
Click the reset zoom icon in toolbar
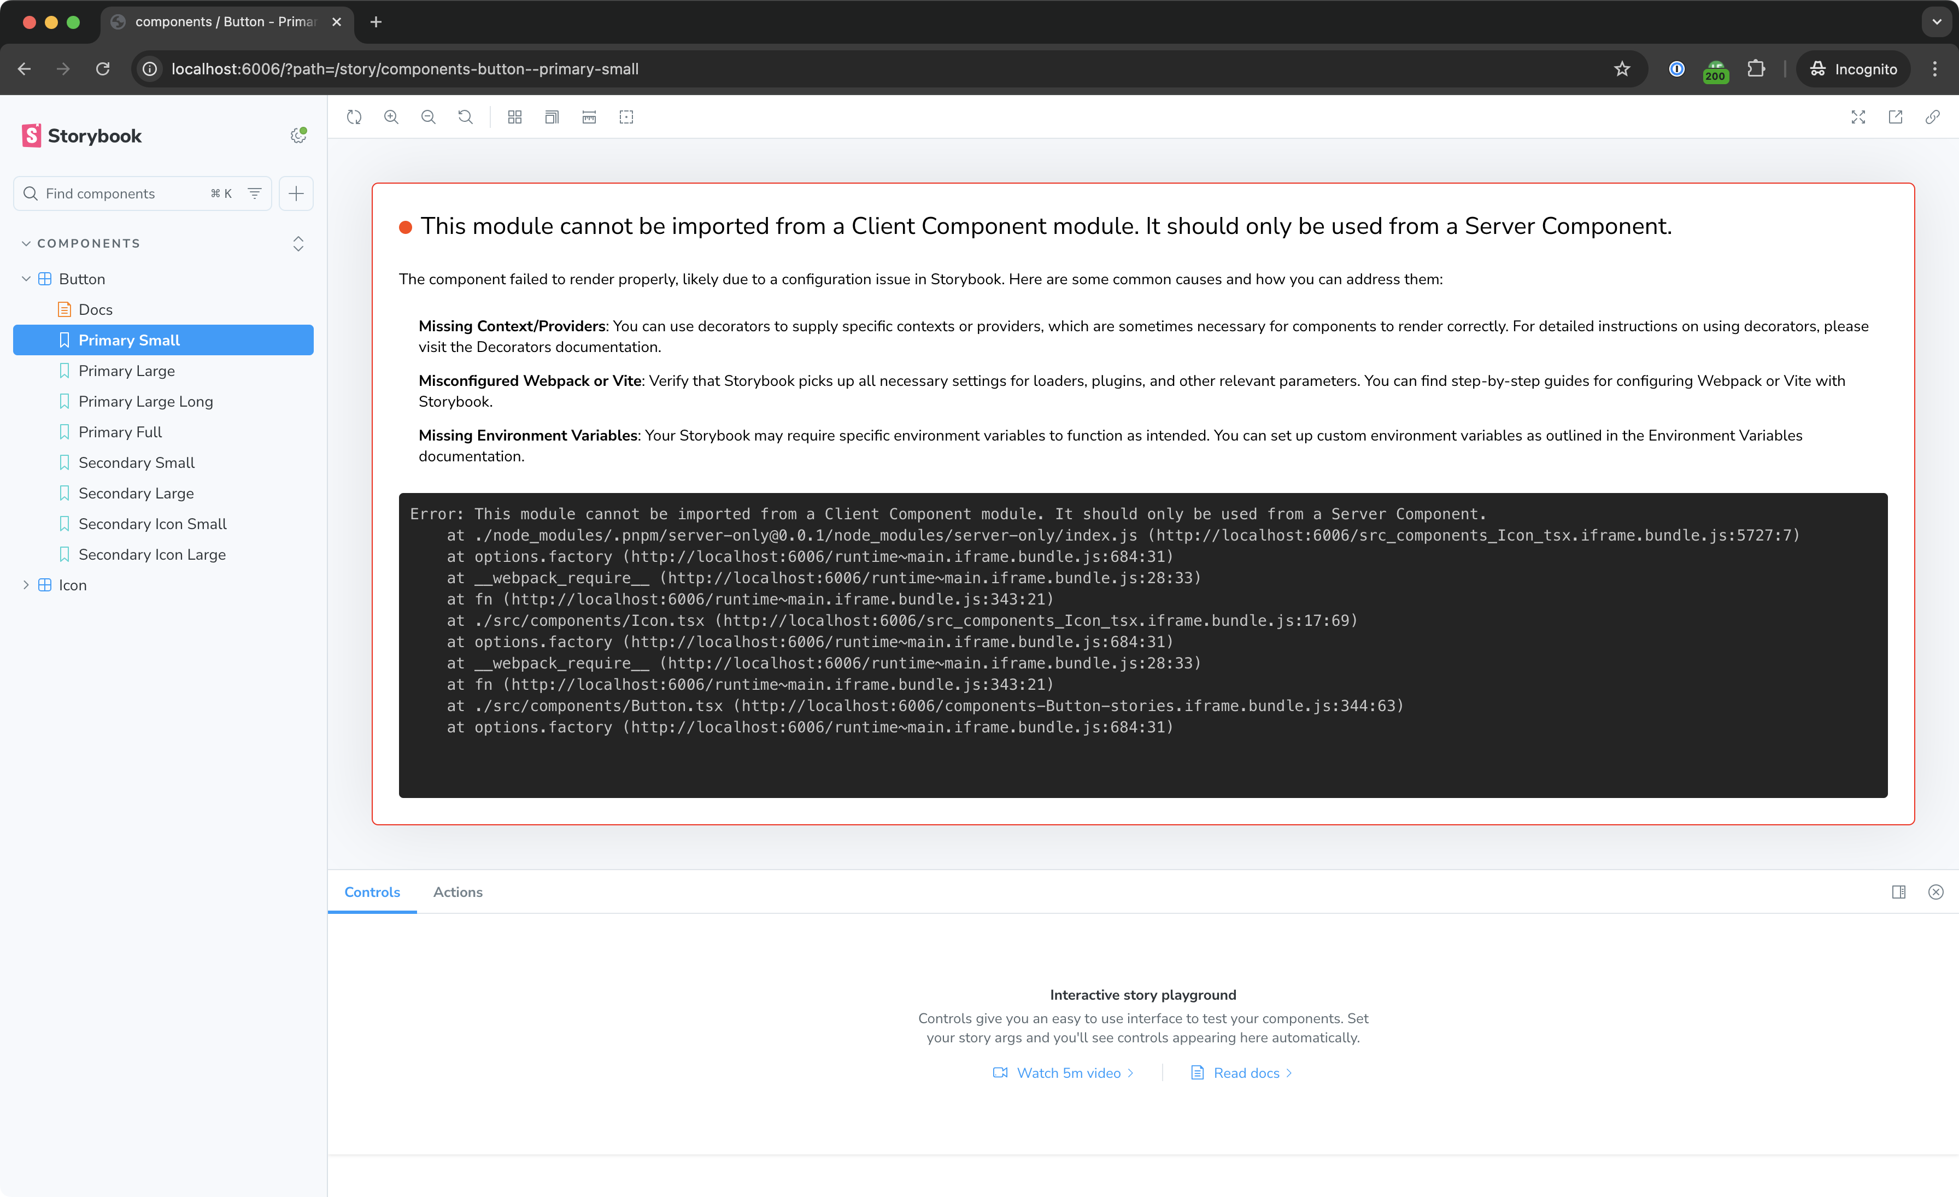[463, 118]
